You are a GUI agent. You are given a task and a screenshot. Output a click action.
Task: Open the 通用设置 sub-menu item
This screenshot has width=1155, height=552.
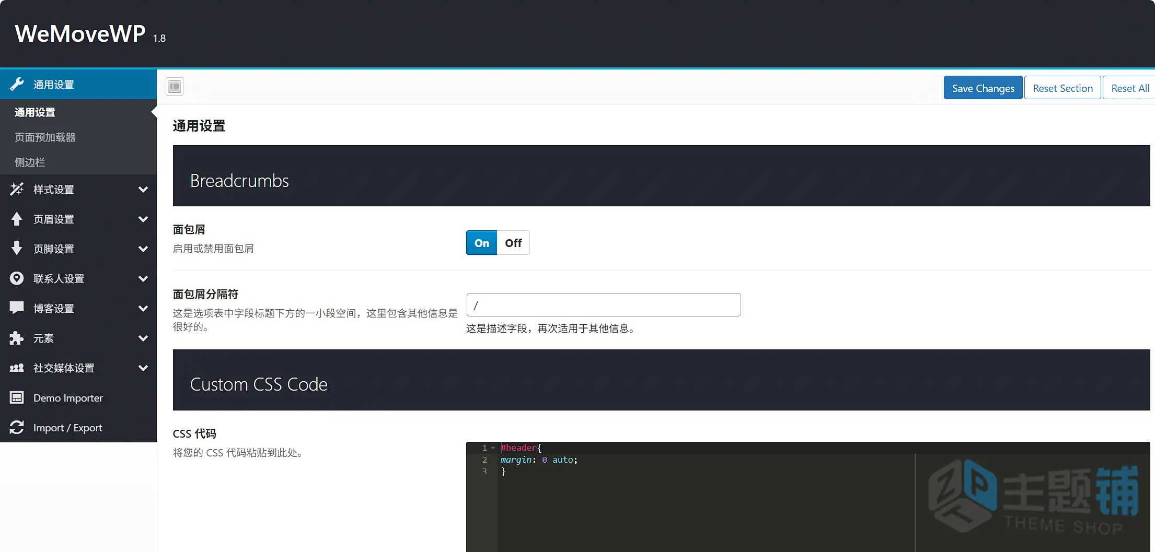point(78,112)
